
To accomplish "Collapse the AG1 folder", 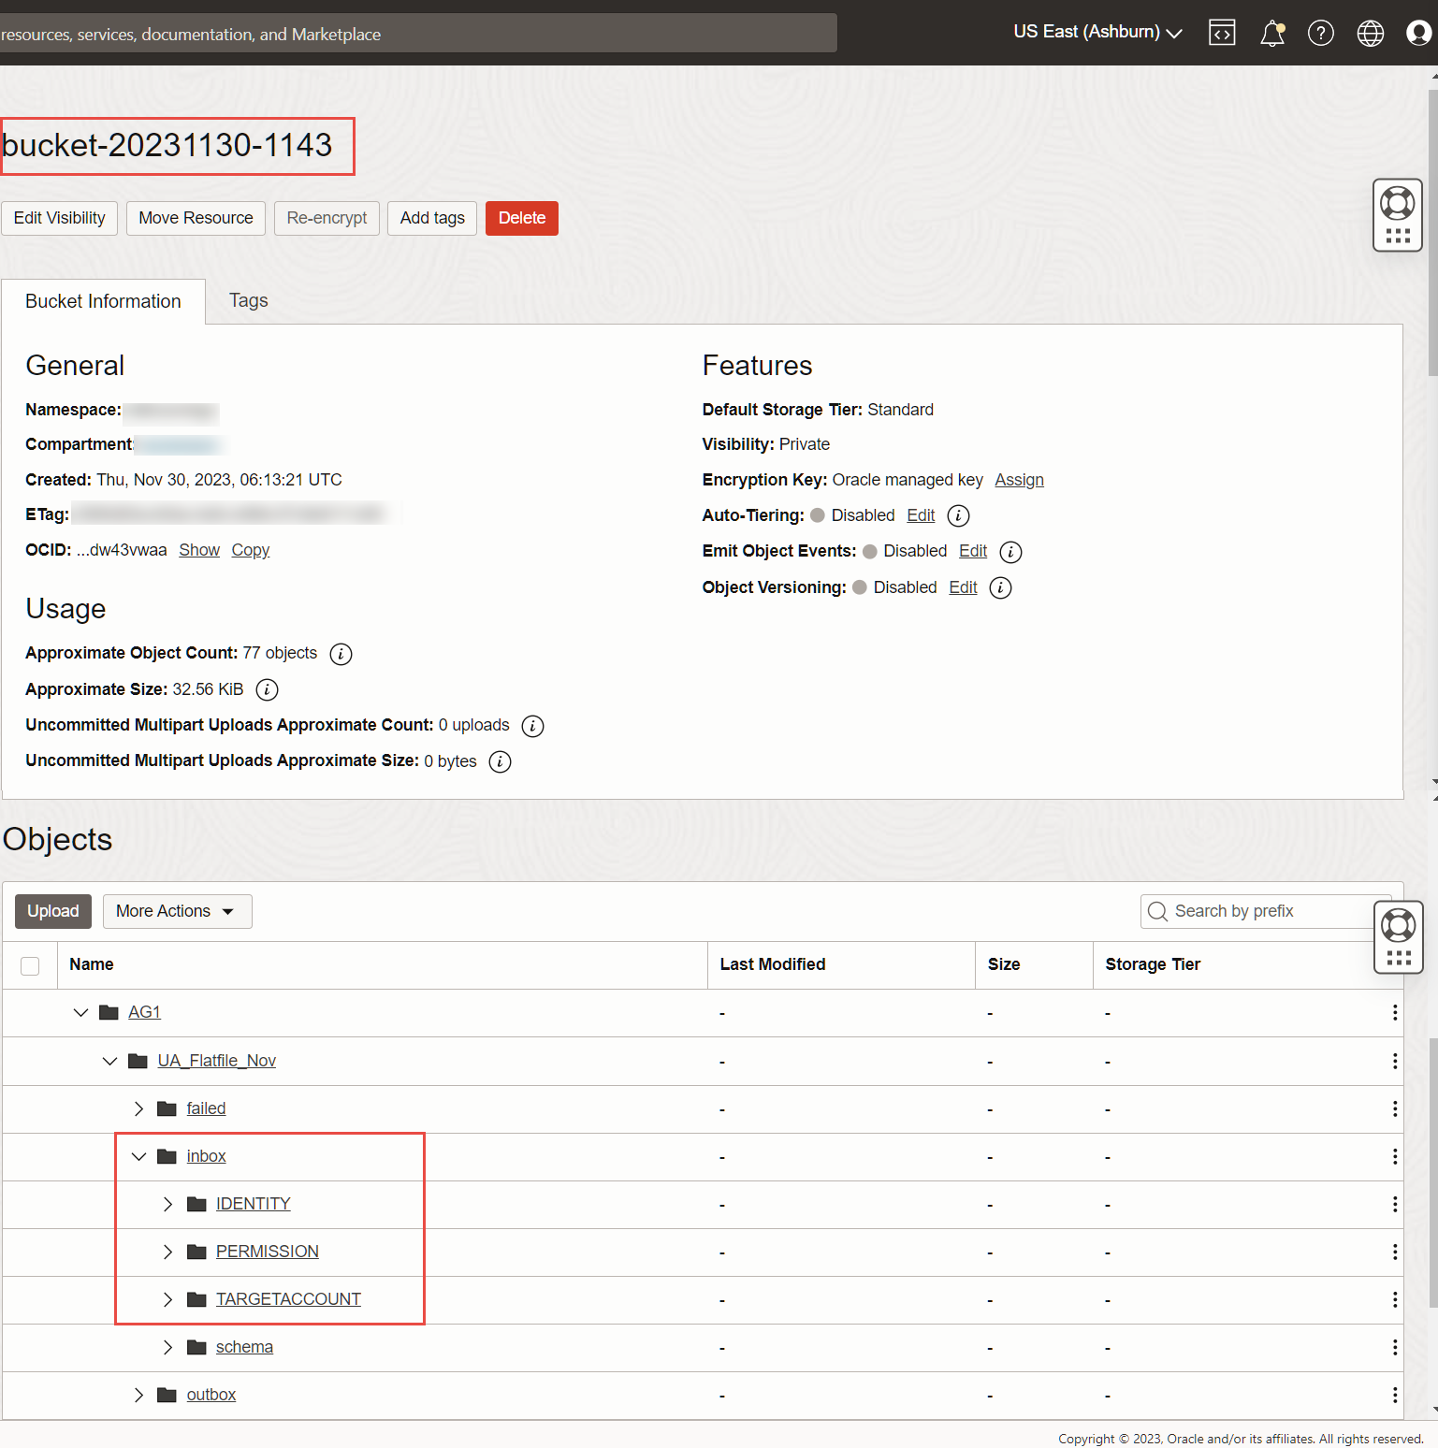I will (81, 1012).
